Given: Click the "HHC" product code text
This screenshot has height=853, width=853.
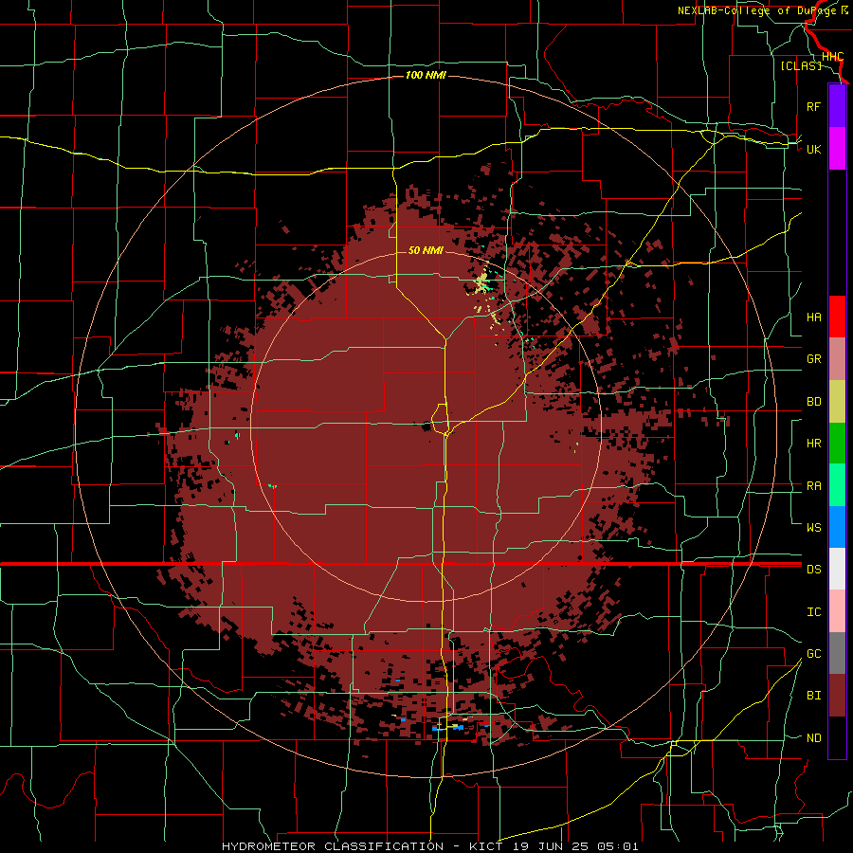Looking at the screenshot, I should coord(832,57).
